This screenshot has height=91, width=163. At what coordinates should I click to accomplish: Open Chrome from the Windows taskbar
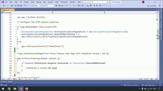click(9, 89)
